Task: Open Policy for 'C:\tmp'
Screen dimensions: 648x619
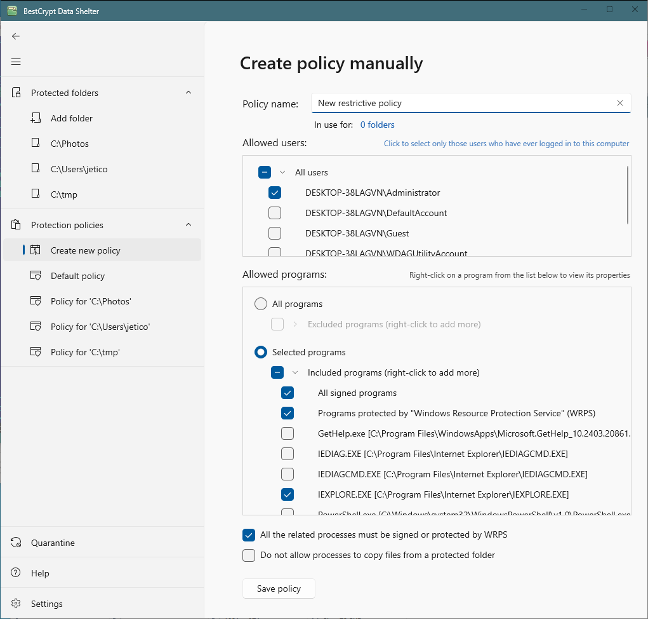Action: [x=102, y=351]
